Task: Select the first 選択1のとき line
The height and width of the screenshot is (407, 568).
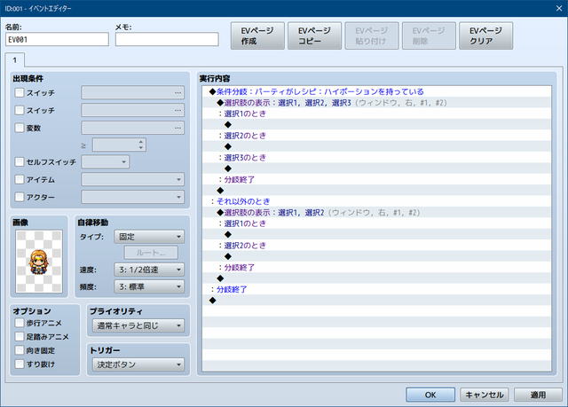Action: (376, 113)
